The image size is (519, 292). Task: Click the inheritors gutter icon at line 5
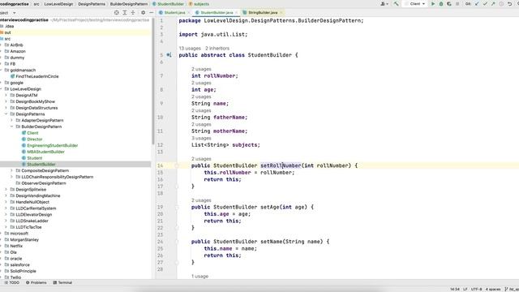[x=169, y=55]
